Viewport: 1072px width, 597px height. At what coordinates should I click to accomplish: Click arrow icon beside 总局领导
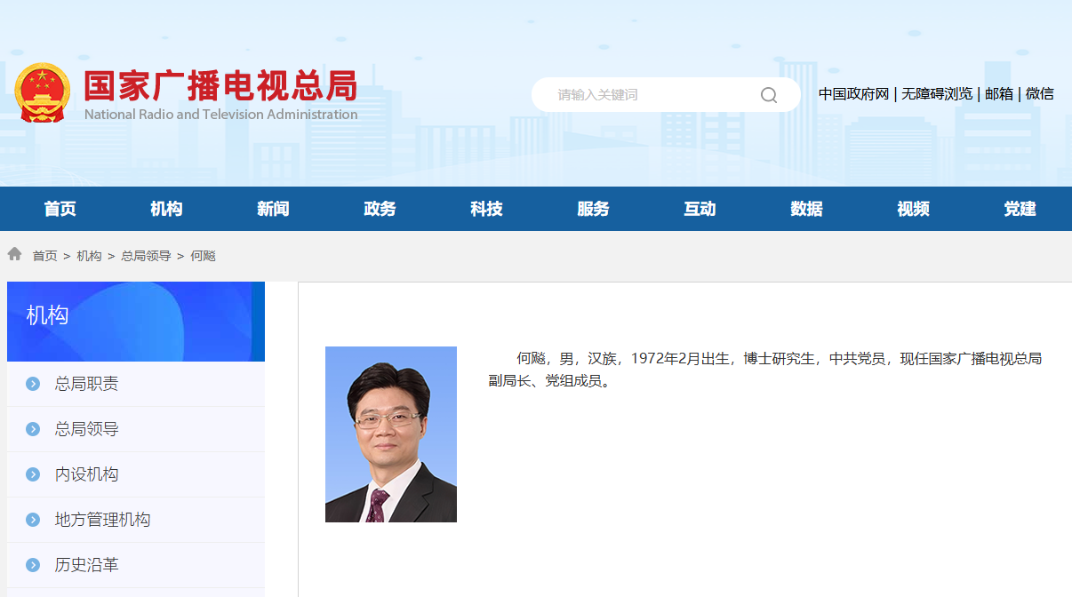click(33, 429)
